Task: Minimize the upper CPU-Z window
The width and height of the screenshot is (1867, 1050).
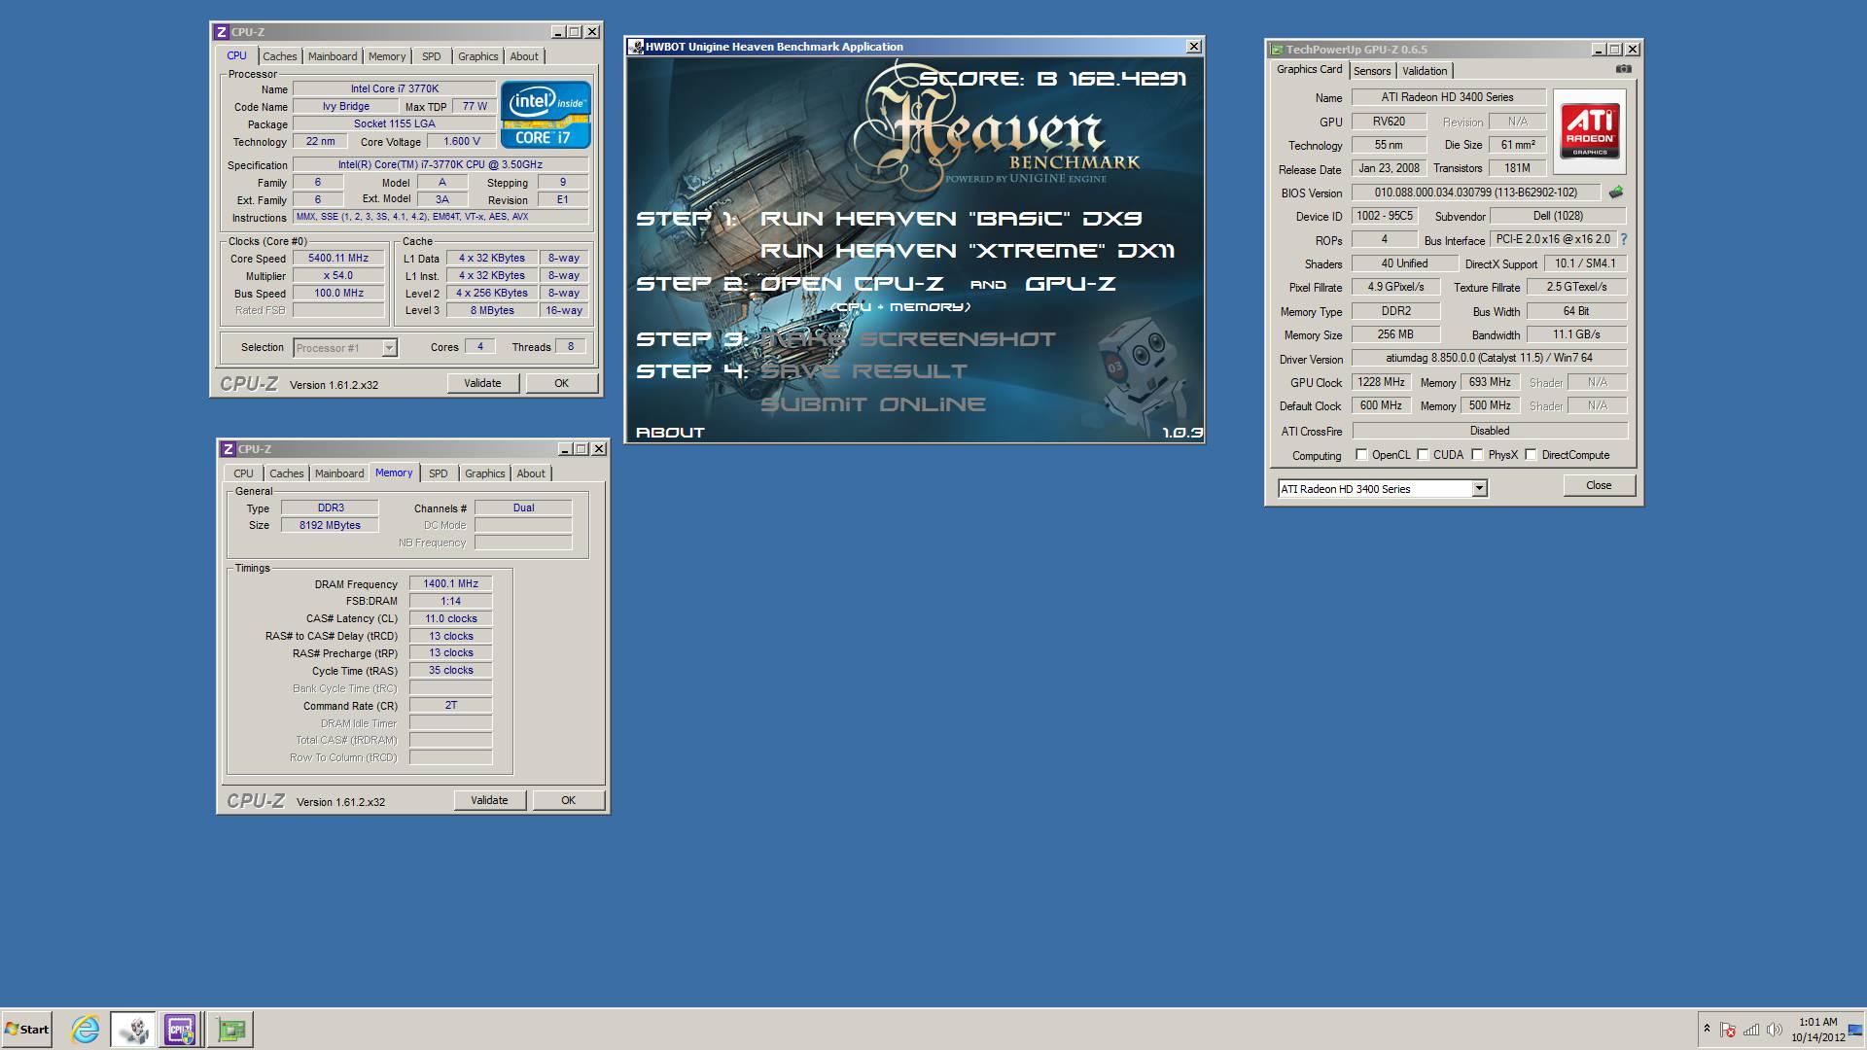Action: pos(558,32)
